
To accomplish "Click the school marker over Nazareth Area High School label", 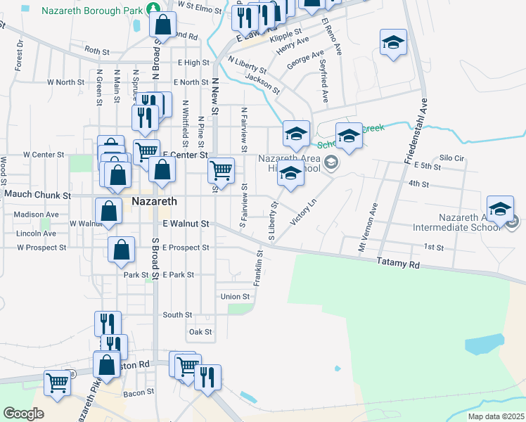I will (x=290, y=174).
